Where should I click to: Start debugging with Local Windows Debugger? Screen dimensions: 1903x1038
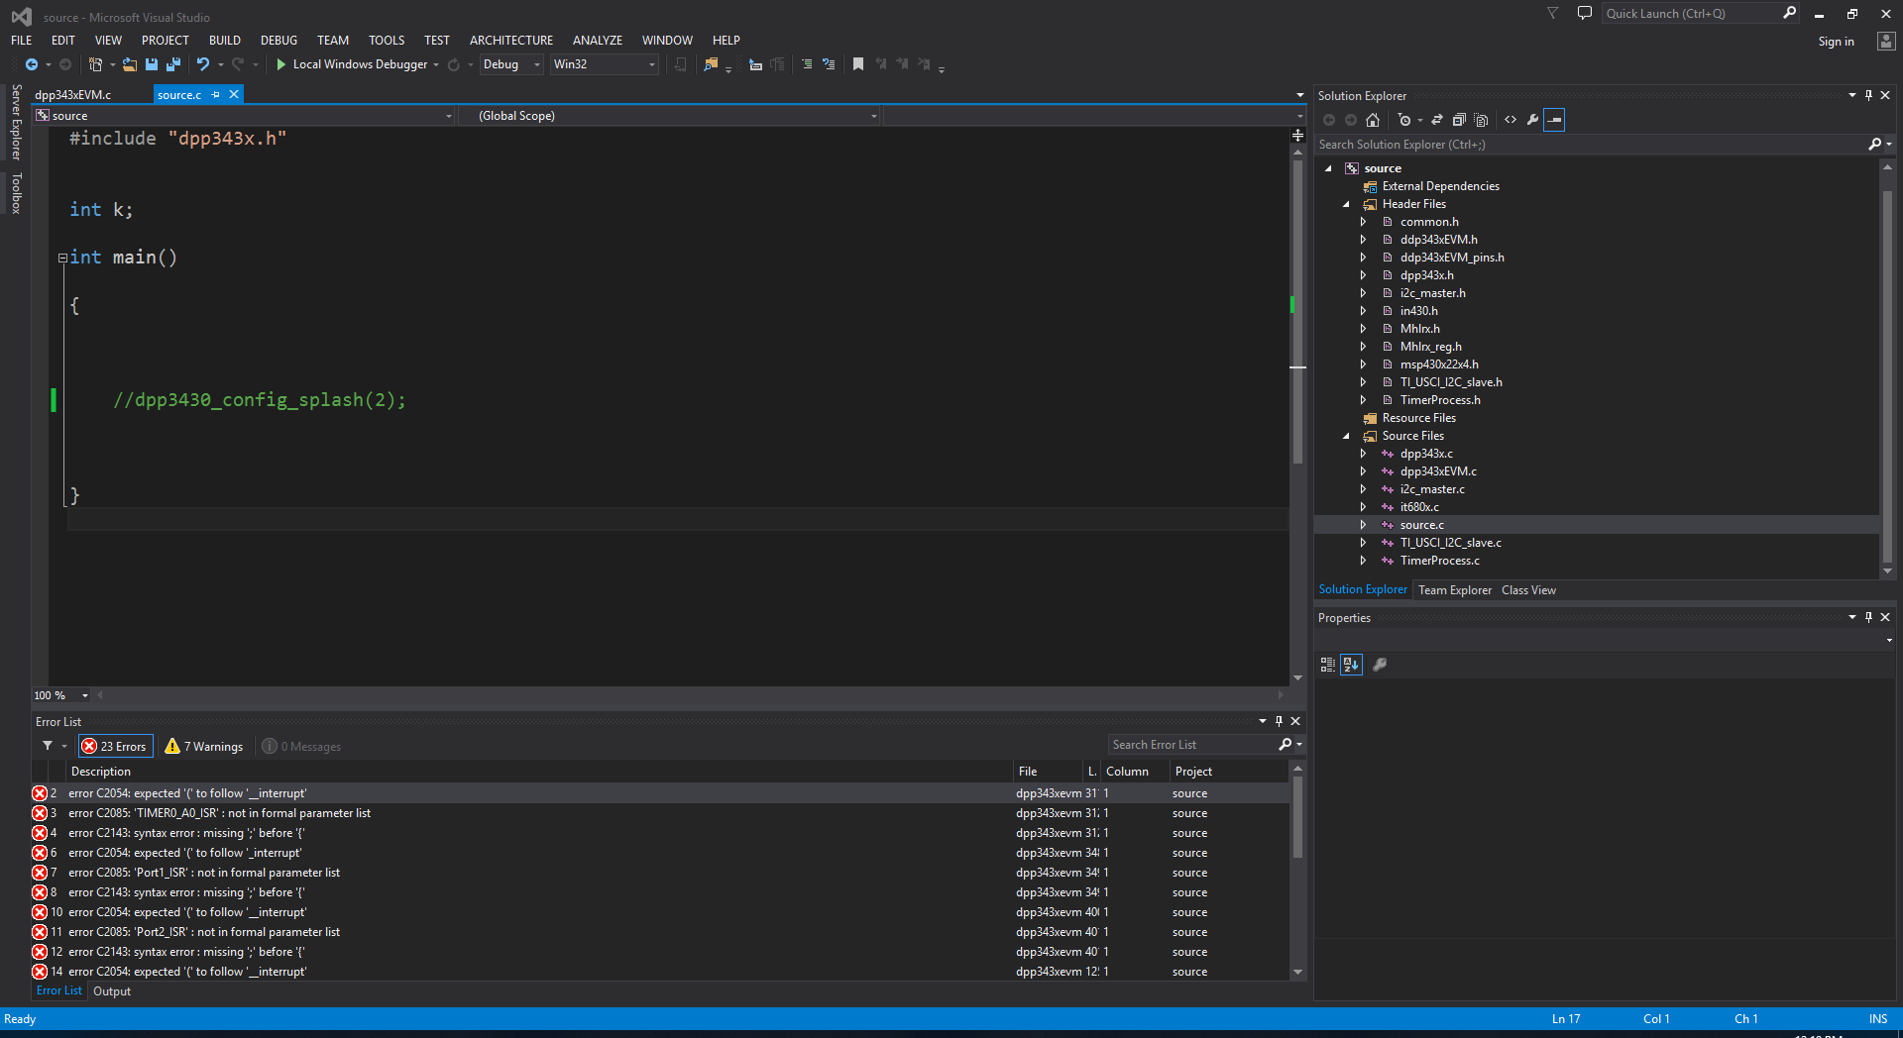pyautogui.click(x=352, y=64)
